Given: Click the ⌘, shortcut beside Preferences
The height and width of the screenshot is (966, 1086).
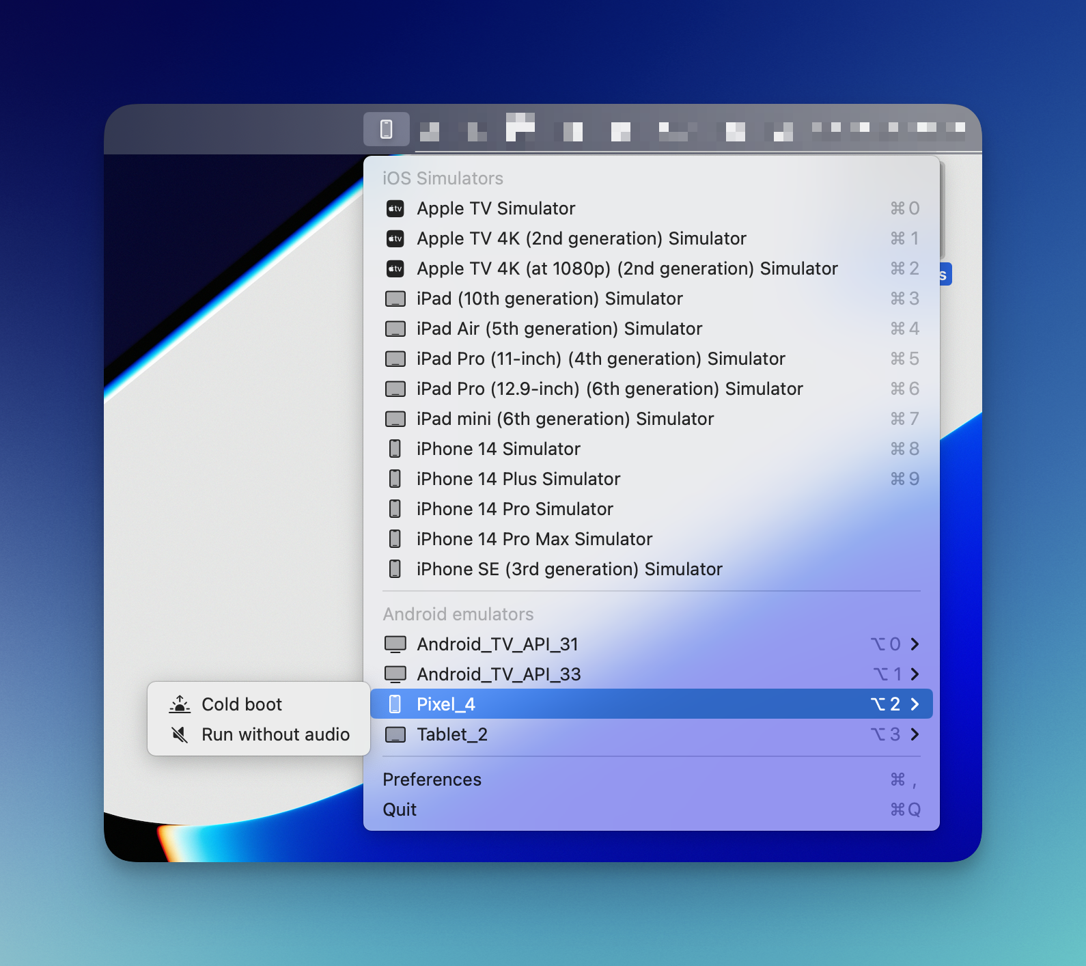Looking at the screenshot, I should [x=905, y=779].
